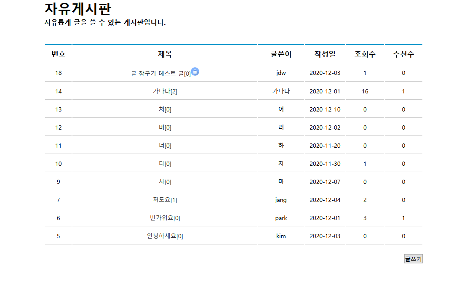Click view count 2 in jang's row
The height and width of the screenshot is (284, 459).
(x=365, y=200)
